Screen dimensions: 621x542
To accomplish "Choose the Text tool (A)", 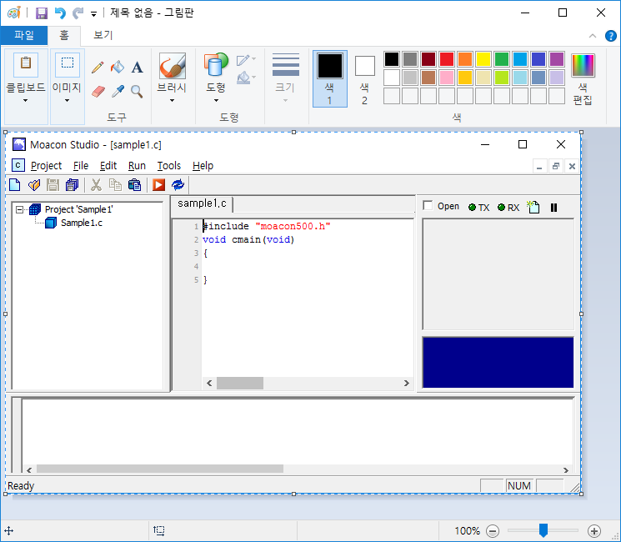I will click(x=137, y=68).
